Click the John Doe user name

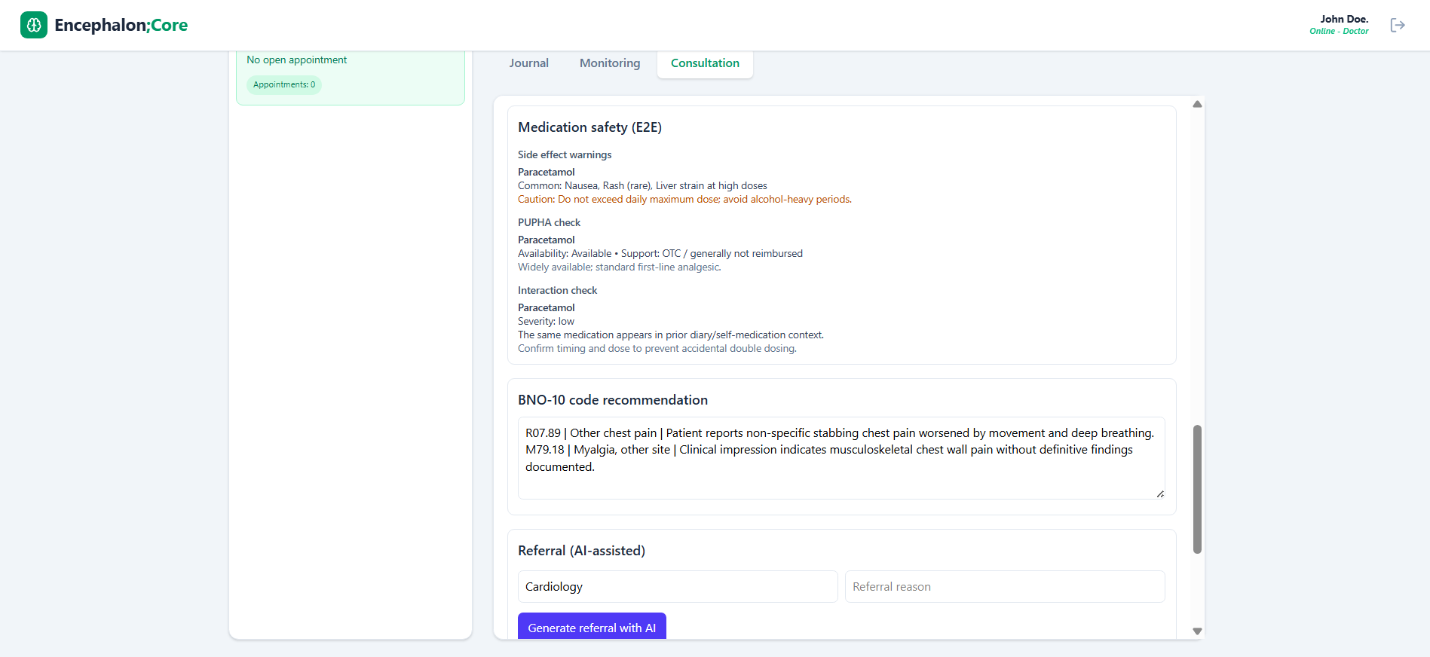click(1343, 19)
